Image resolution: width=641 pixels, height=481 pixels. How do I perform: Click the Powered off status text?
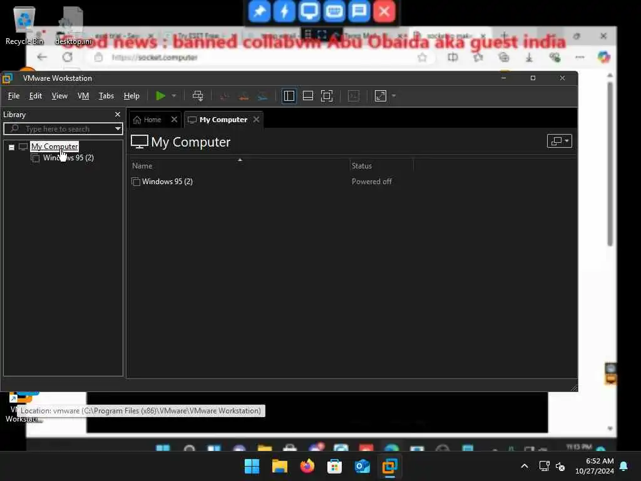click(x=372, y=182)
